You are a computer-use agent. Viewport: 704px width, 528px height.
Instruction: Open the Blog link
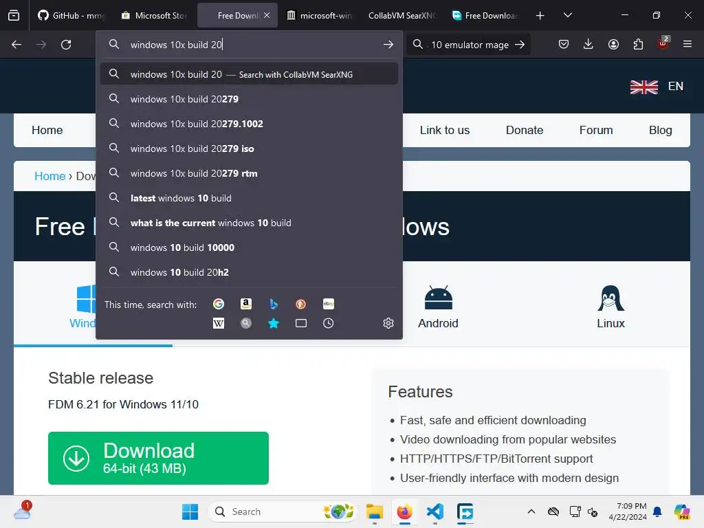coord(661,130)
